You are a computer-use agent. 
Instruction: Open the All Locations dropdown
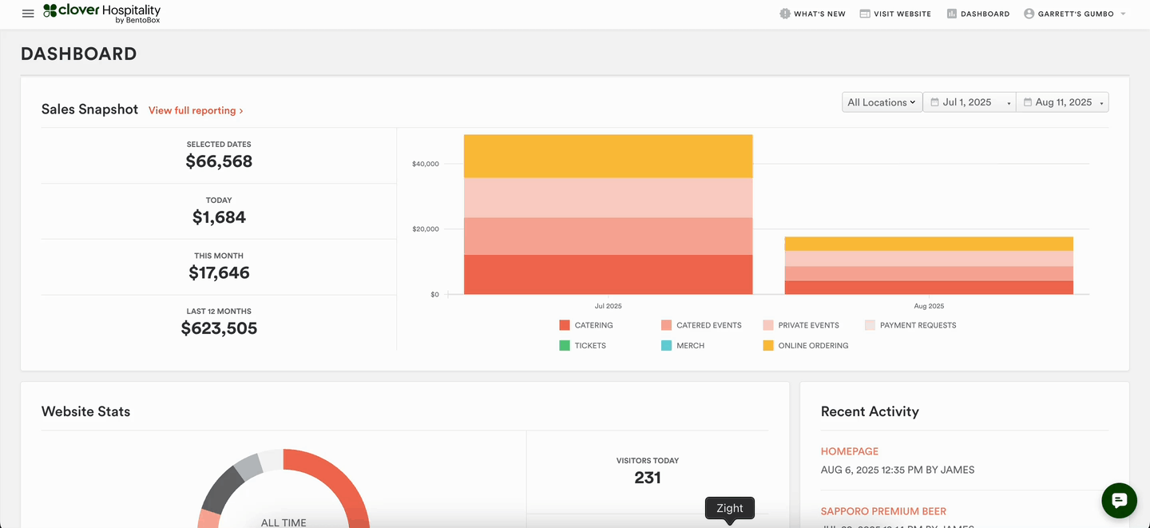pyautogui.click(x=882, y=102)
